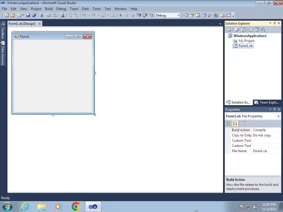This screenshot has height=212, width=283.
Task: Toggle auto-hide pin on Properties panel
Action: click(x=274, y=109)
